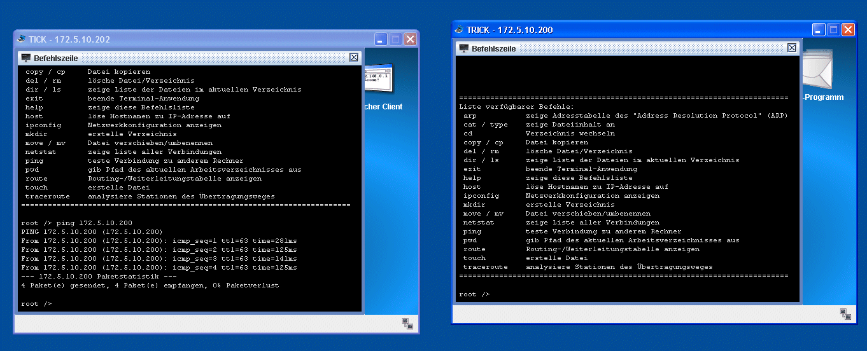This screenshot has height=351, width=867.
Task: Close the Befehlszeile panel in TICK window
Action: pos(354,57)
